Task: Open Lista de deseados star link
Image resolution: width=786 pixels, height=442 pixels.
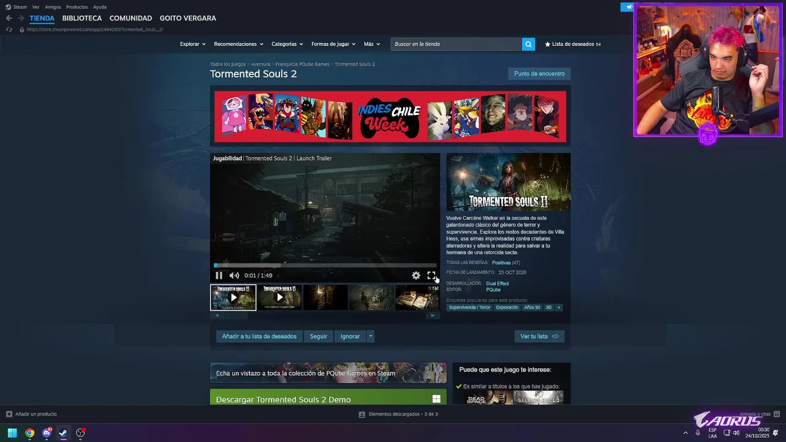Action: (572, 44)
